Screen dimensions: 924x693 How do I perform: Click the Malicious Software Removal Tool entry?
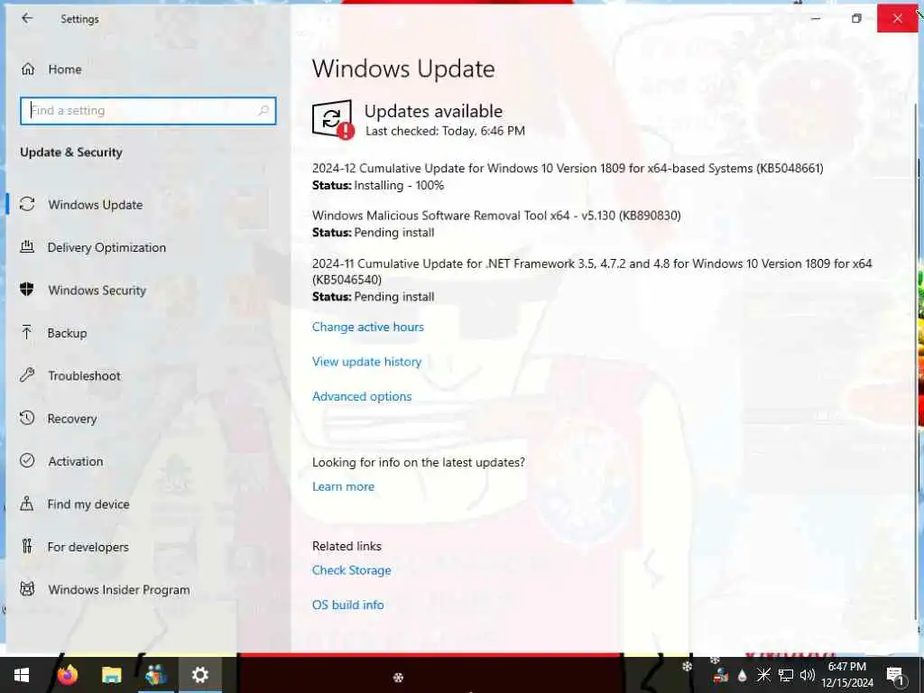(x=496, y=216)
